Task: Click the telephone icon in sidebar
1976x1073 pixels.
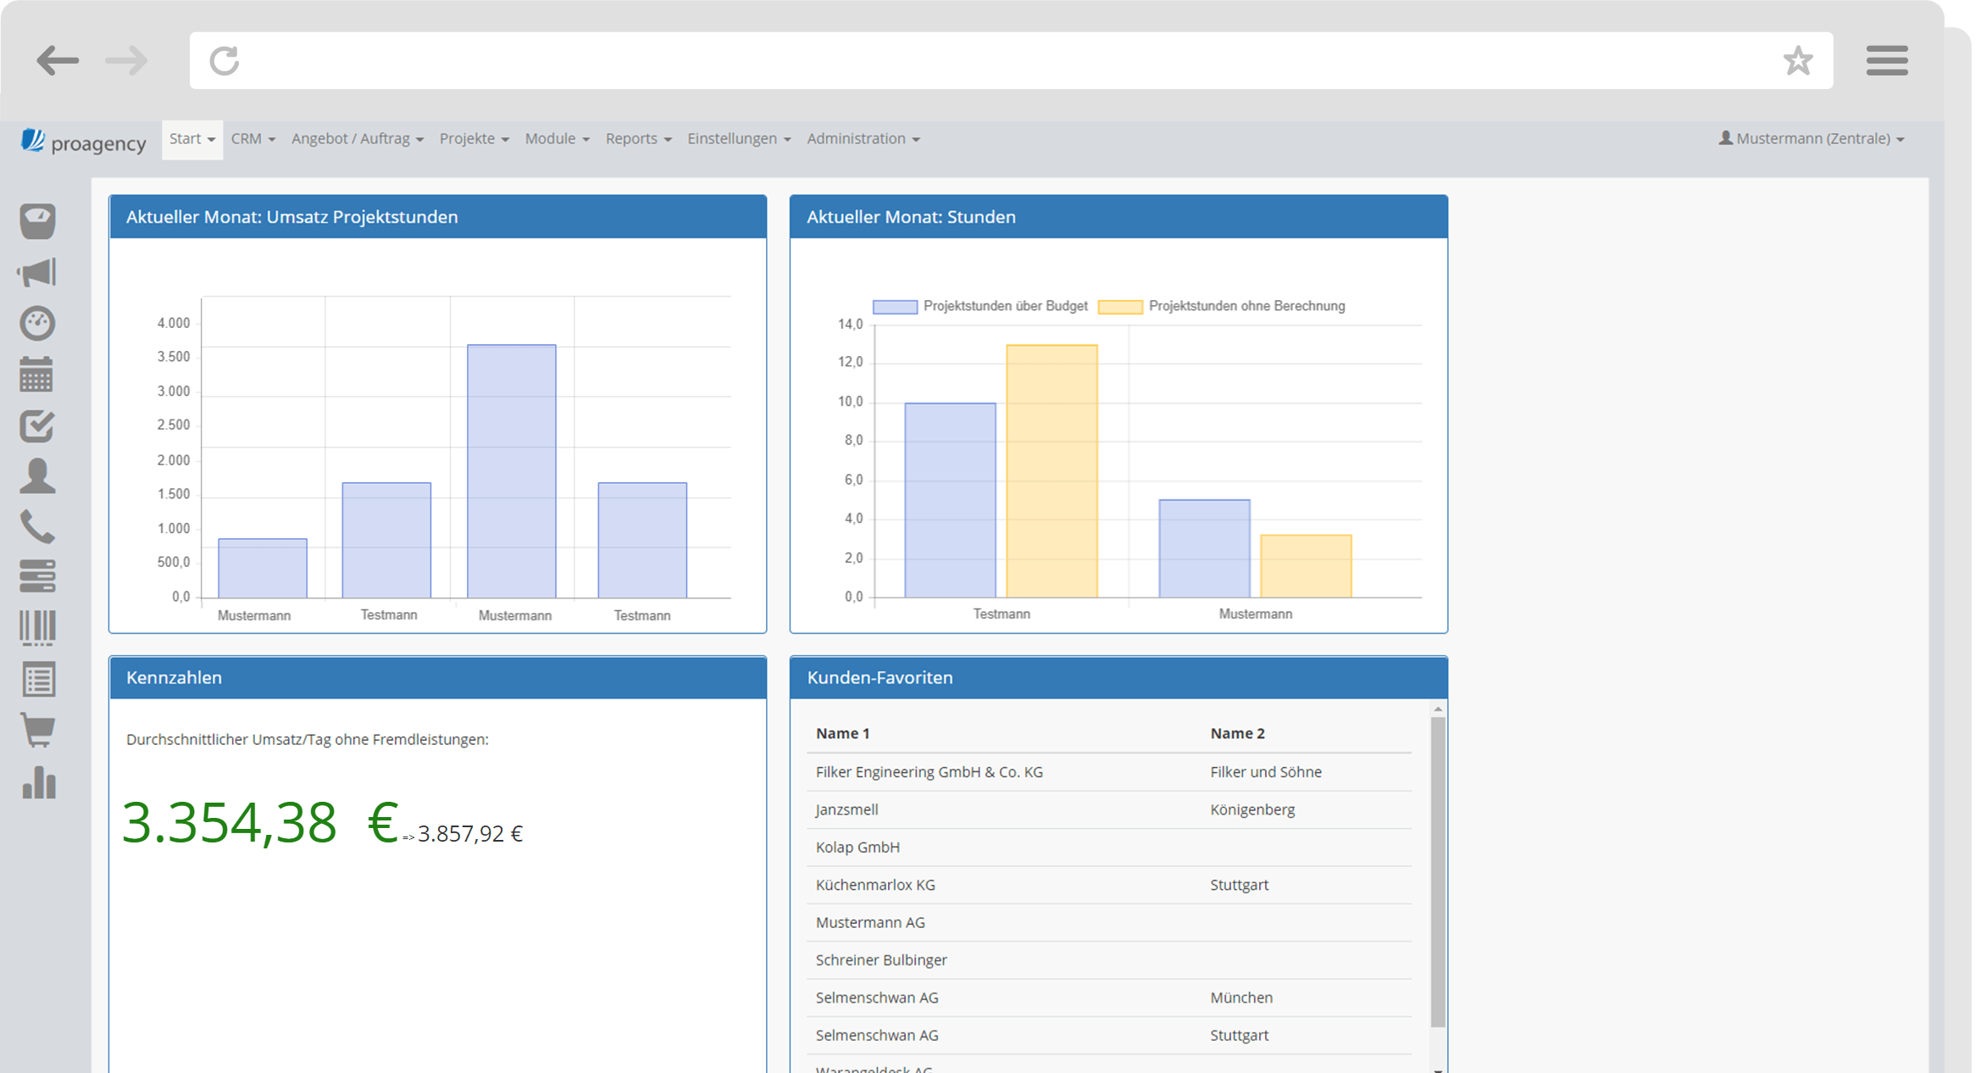Action: tap(36, 526)
